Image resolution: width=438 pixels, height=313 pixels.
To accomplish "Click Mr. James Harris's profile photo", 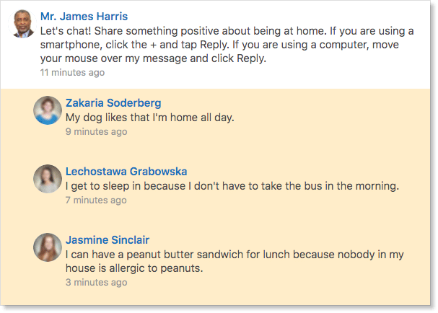I will click(x=25, y=25).
